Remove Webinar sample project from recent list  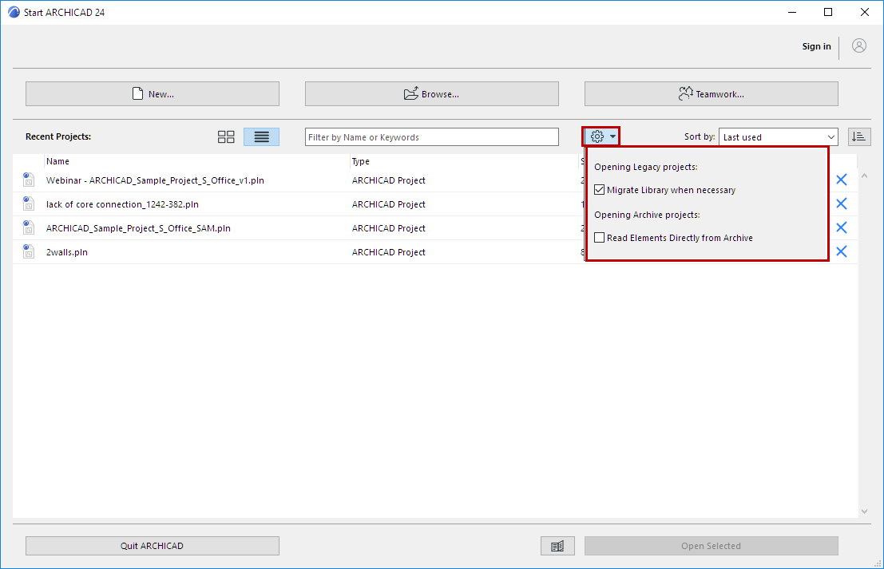tap(841, 180)
